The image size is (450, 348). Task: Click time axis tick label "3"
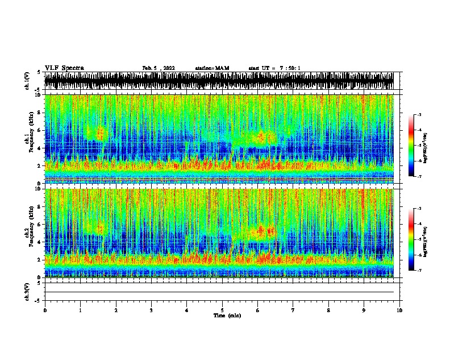[151, 310]
